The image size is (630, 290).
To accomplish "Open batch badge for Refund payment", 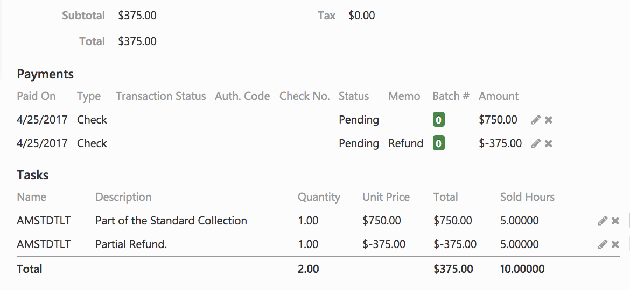I will coord(439,143).
